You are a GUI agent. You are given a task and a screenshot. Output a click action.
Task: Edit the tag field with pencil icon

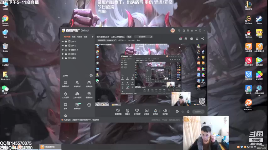(143, 37)
